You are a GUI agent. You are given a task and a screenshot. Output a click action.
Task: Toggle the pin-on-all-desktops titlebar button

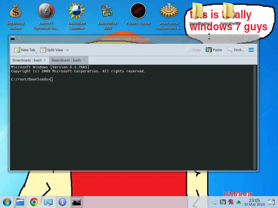pyautogui.click(x=19, y=38)
